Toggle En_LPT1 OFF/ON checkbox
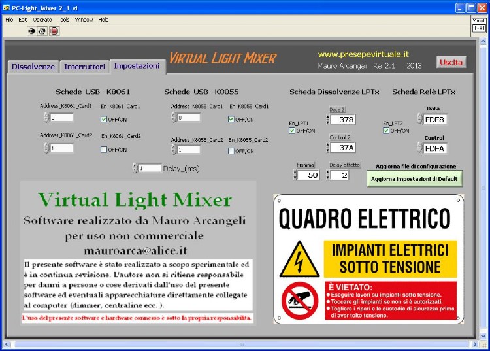 292,131
